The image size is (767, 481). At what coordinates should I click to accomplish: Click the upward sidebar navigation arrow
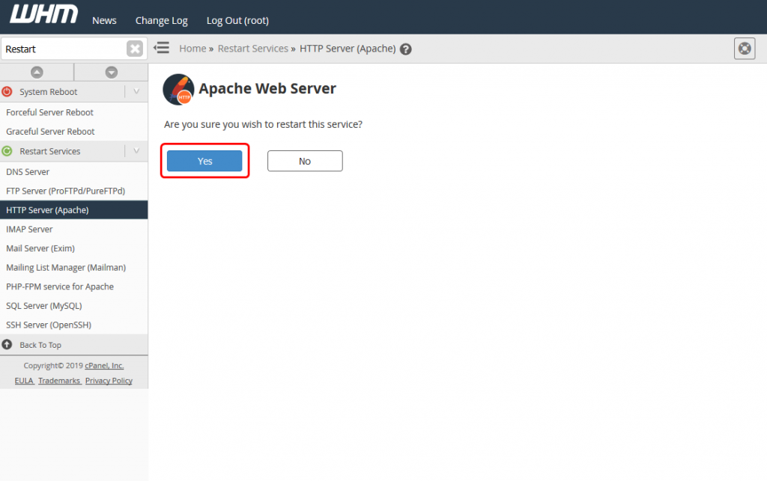click(x=37, y=72)
